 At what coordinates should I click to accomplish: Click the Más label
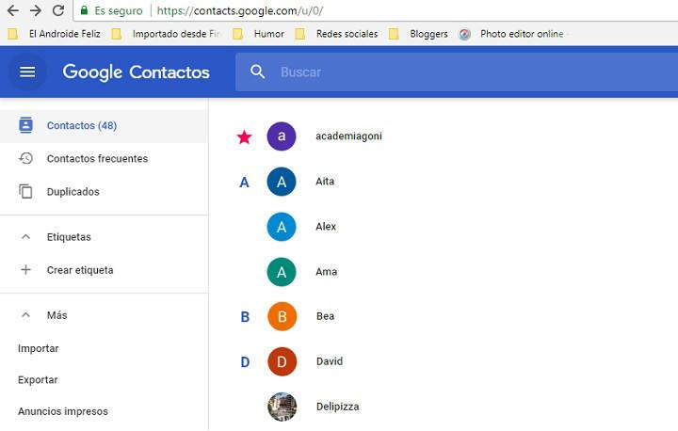pos(57,315)
